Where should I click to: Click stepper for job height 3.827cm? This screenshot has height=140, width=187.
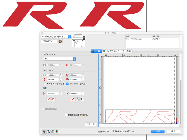[61, 80]
